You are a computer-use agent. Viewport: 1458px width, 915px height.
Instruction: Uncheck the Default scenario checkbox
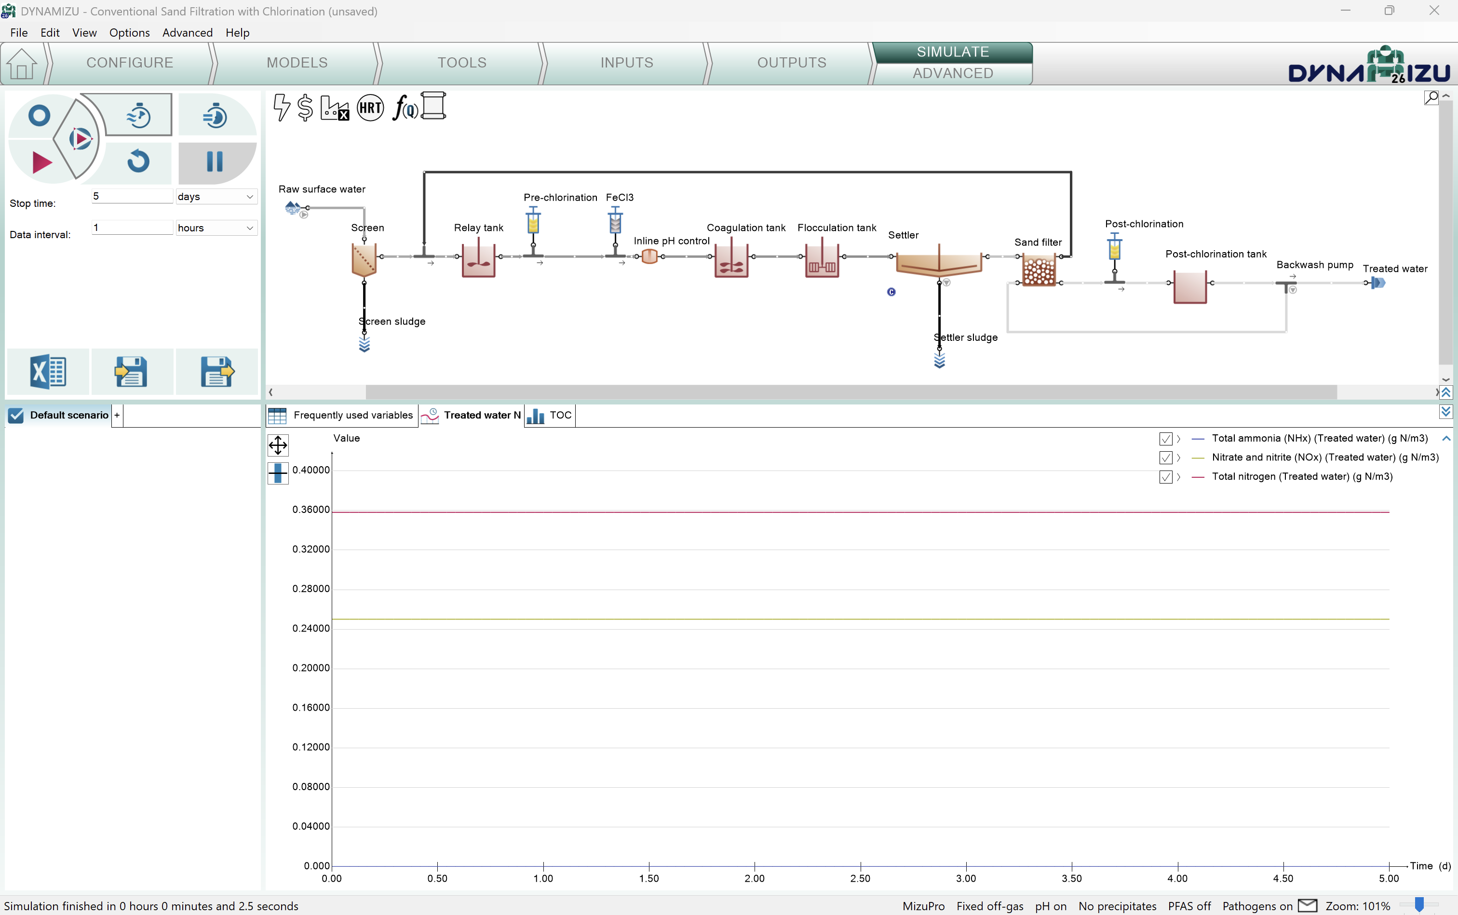16,415
